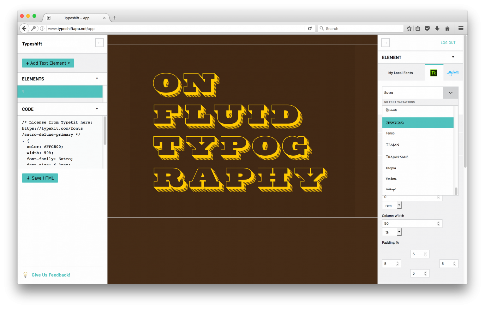The height and width of the screenshot is (309, 485).
Task: Open the Sutro font family dropdown
Action: [451, 92]
